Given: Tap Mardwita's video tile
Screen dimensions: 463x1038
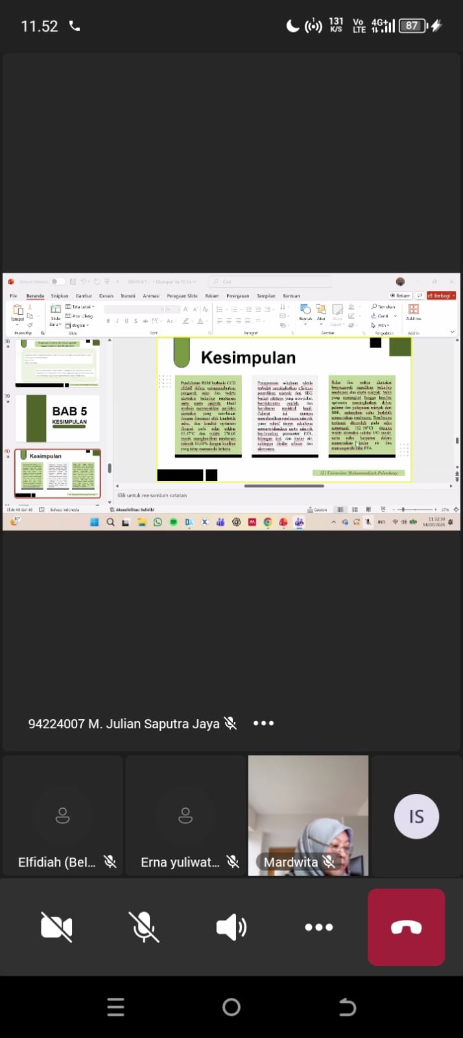Looking at the screenshot, I should [x=308, y=815].
